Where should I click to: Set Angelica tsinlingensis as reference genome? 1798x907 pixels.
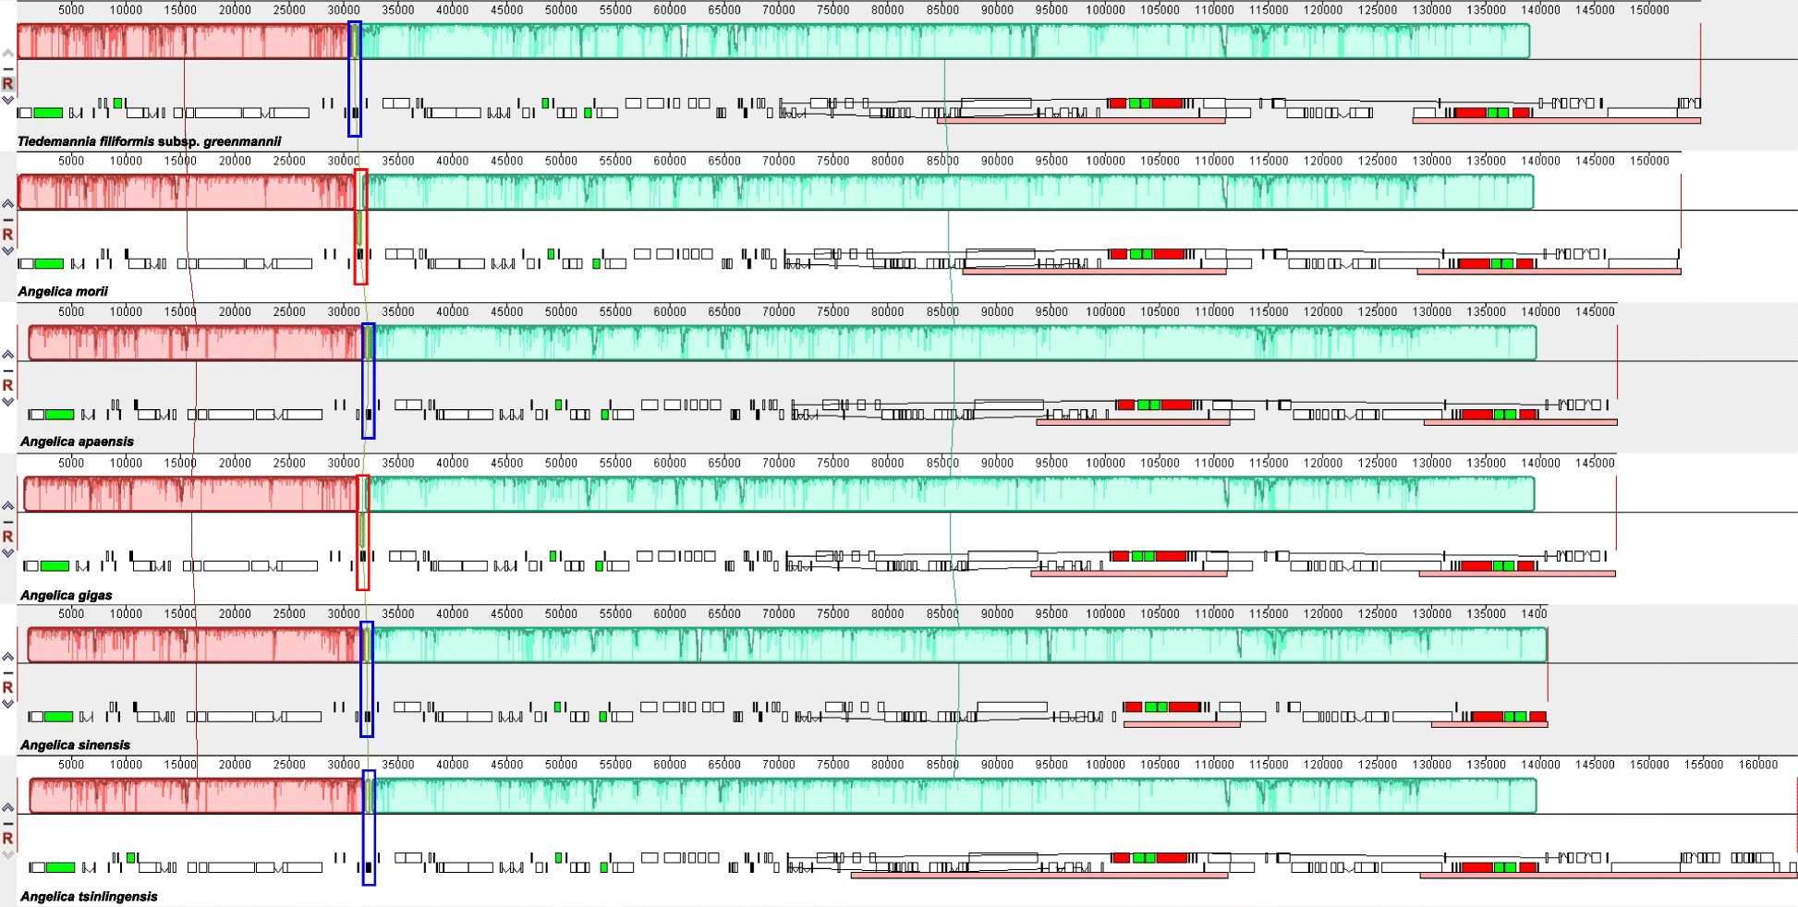pos(7,839)
